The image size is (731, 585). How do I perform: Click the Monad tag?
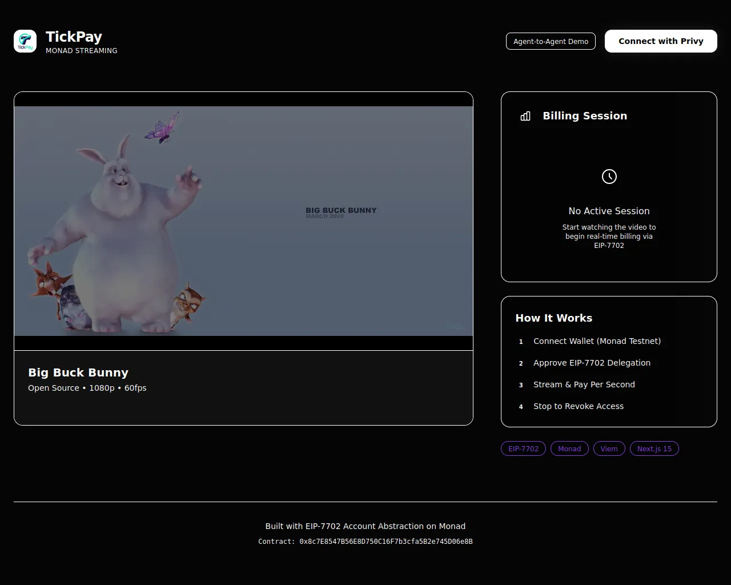[x=569, y=448]
